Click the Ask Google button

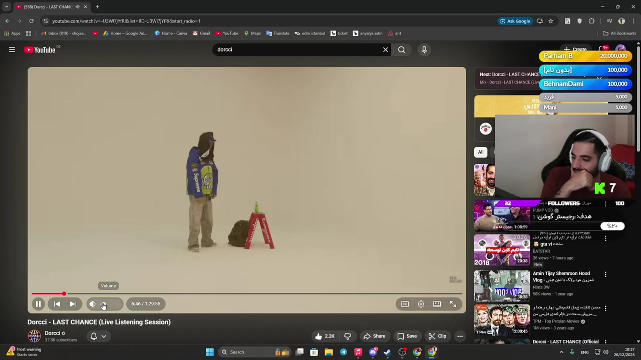[515, 21]
